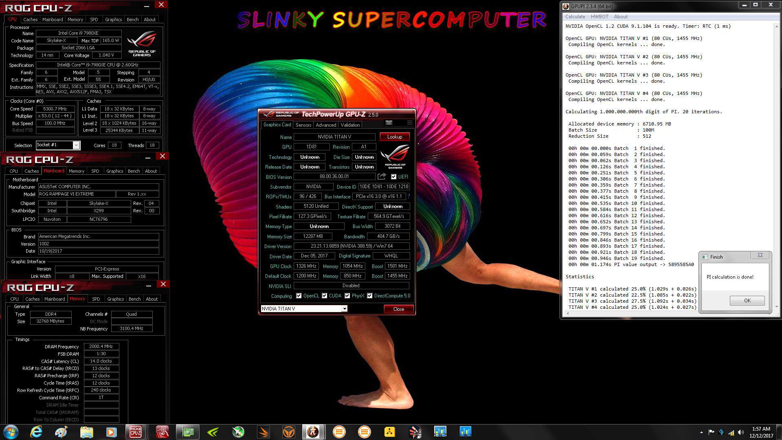This screenshot has width=782, height=440.
Task: Click the Memory Size 12287 MB field
Action: 313,236
